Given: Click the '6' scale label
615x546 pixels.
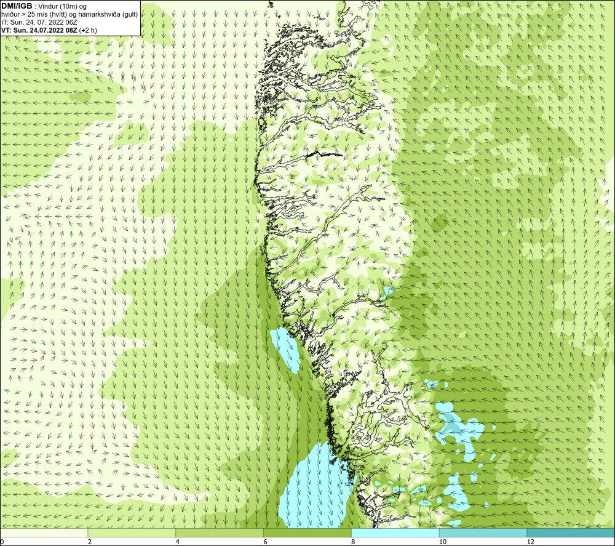Looking at the screenshot, I should [x=266, y=542].
